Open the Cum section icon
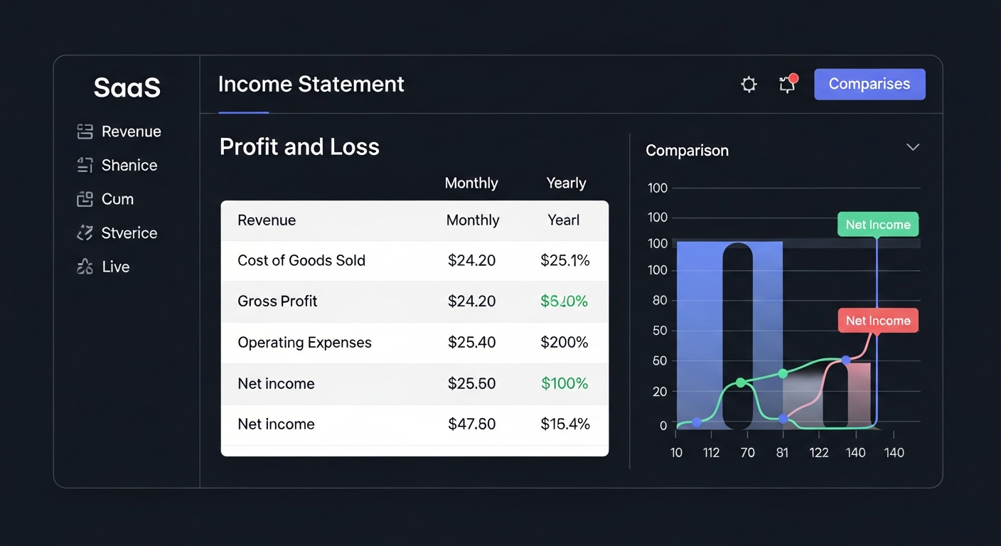Image resolution: width=1001 pixels, height=546 pixels. [85, 199]
